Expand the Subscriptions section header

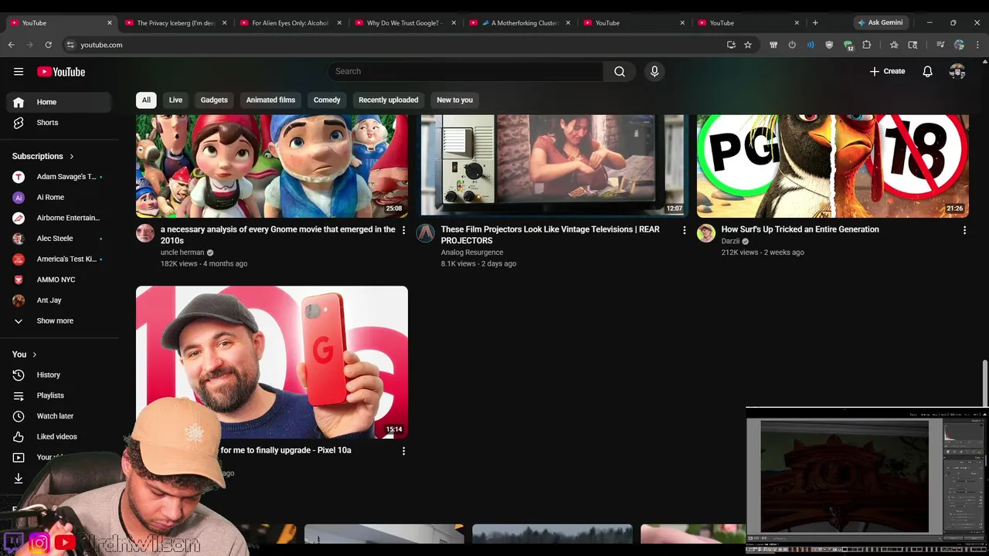coord(43,156)
